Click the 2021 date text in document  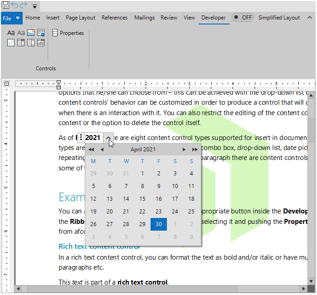[x=93, y=138]
